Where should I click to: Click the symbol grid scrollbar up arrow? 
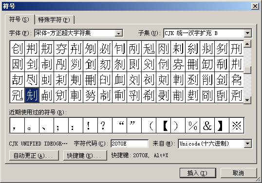[x=247, y=44]
